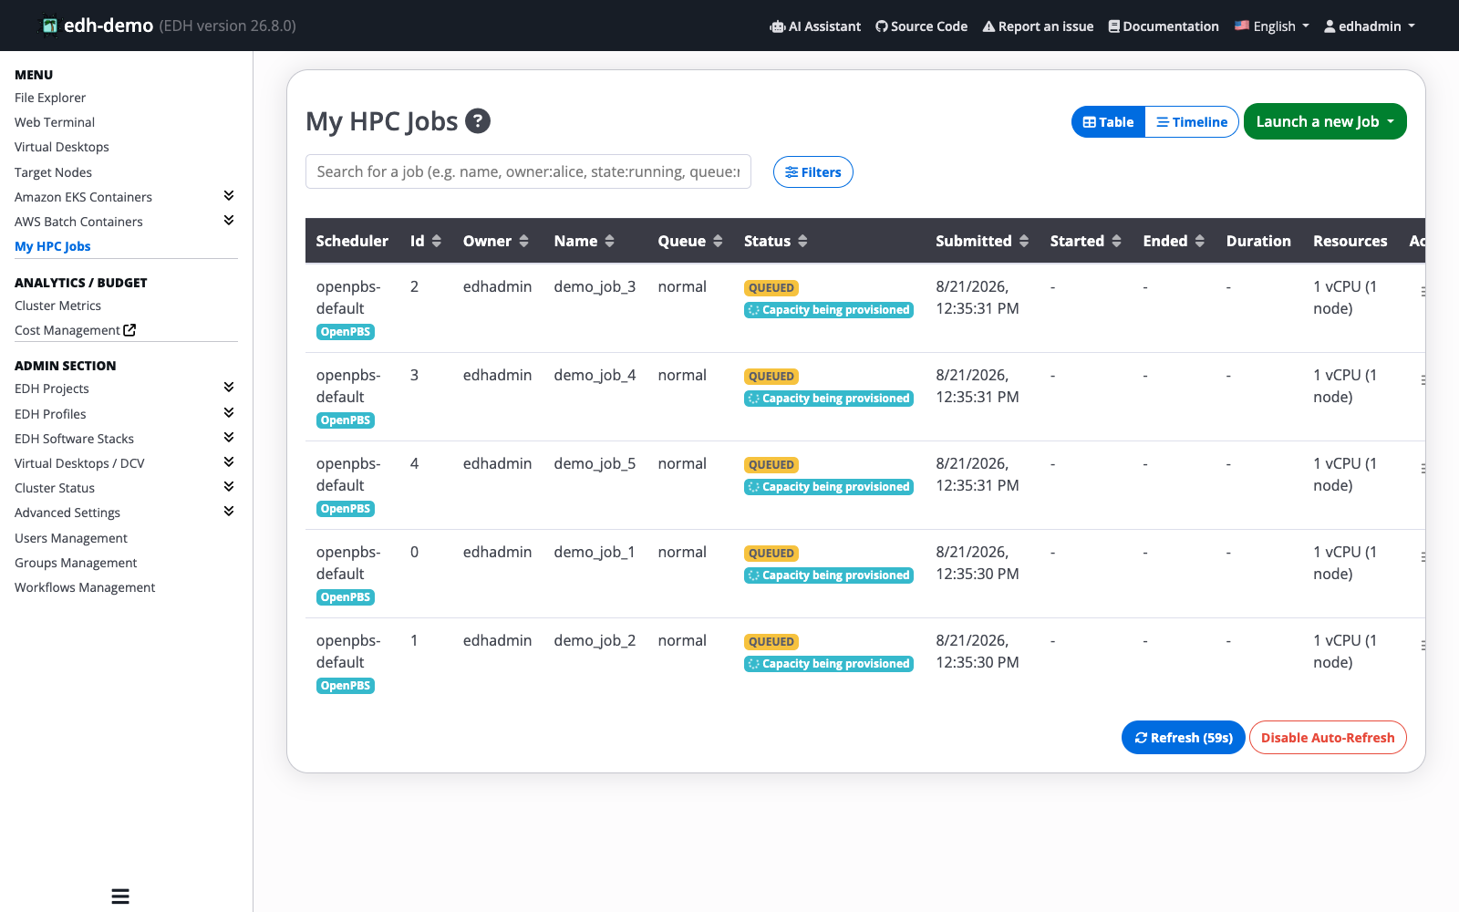Image resolution: width=1459 pixels, height=912 pixels.
Task: Click the edh-demo logo icon
Action: tap(50, 26)
